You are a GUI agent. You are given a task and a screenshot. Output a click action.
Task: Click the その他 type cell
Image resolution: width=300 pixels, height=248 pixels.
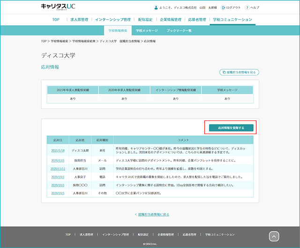click(102, 193)
